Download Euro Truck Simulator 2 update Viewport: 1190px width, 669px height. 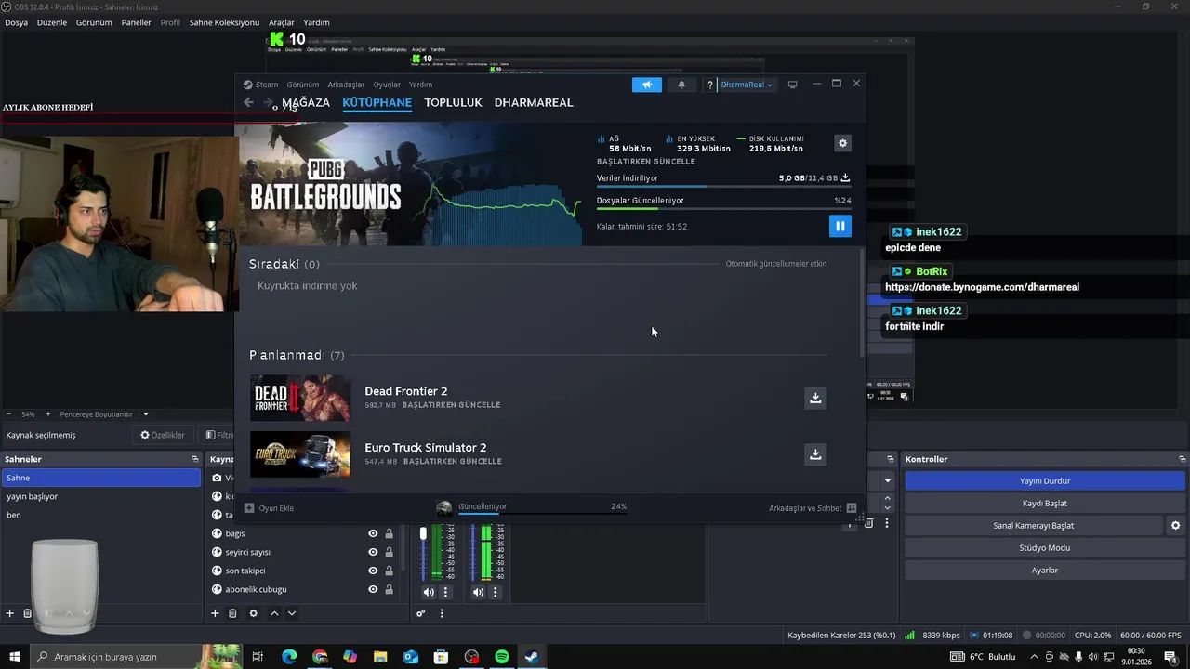tap(815, 454)
